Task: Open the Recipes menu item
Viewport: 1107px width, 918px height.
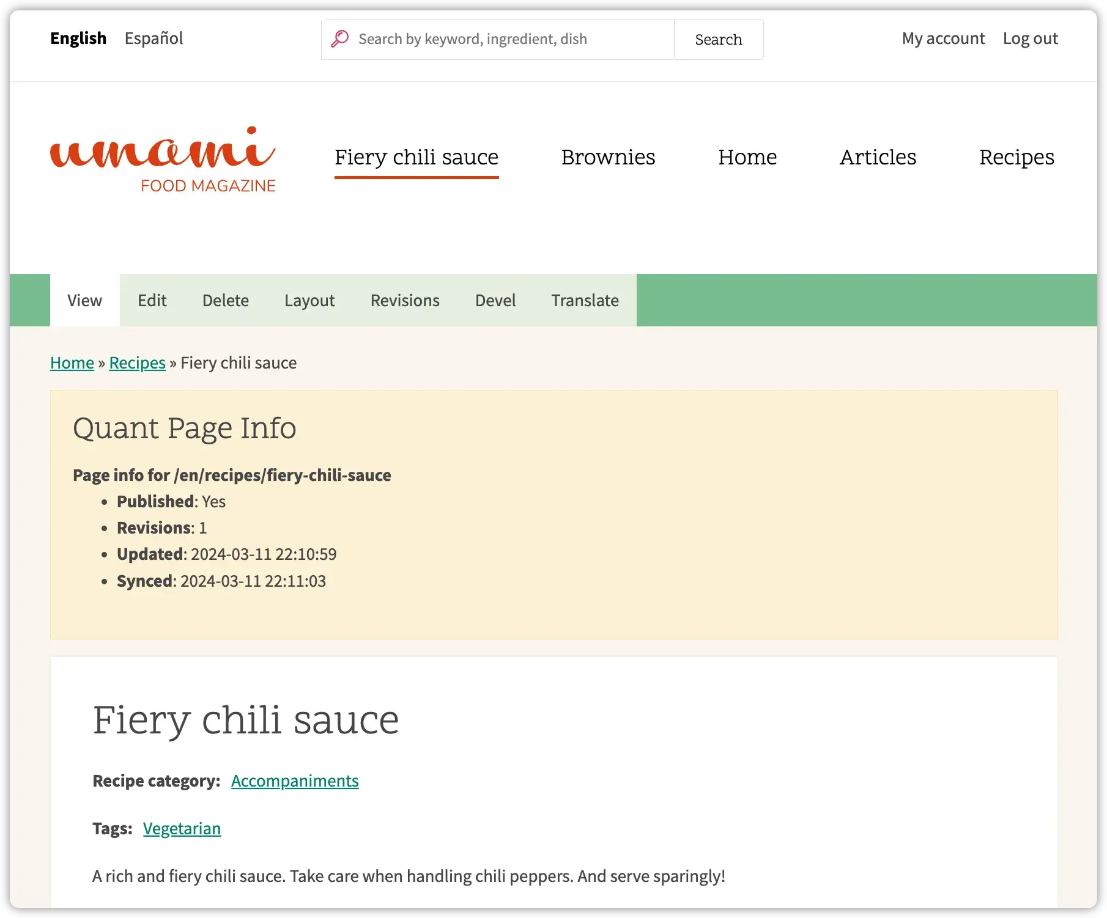Action: tap(1016, 157)
